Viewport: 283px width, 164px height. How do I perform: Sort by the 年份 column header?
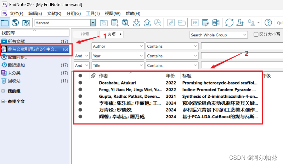(172, 76)
